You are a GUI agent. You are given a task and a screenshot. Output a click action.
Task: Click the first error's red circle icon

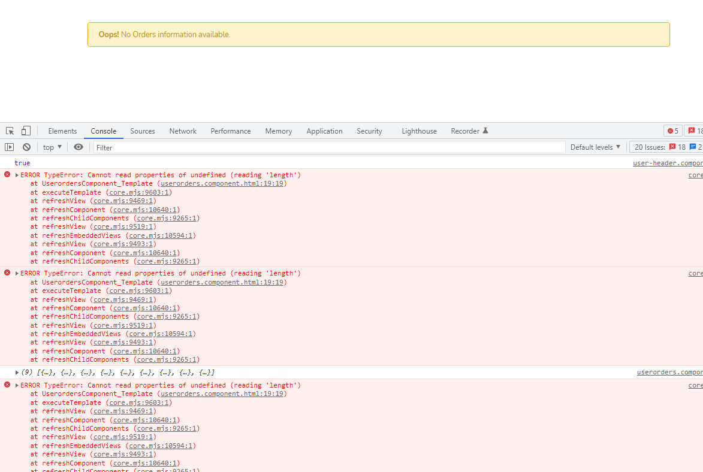(x=7, y=174)
